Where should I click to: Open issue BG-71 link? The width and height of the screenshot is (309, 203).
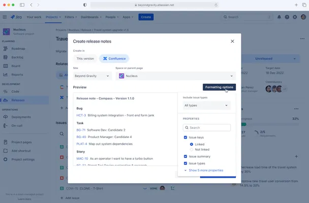point(81,130)
